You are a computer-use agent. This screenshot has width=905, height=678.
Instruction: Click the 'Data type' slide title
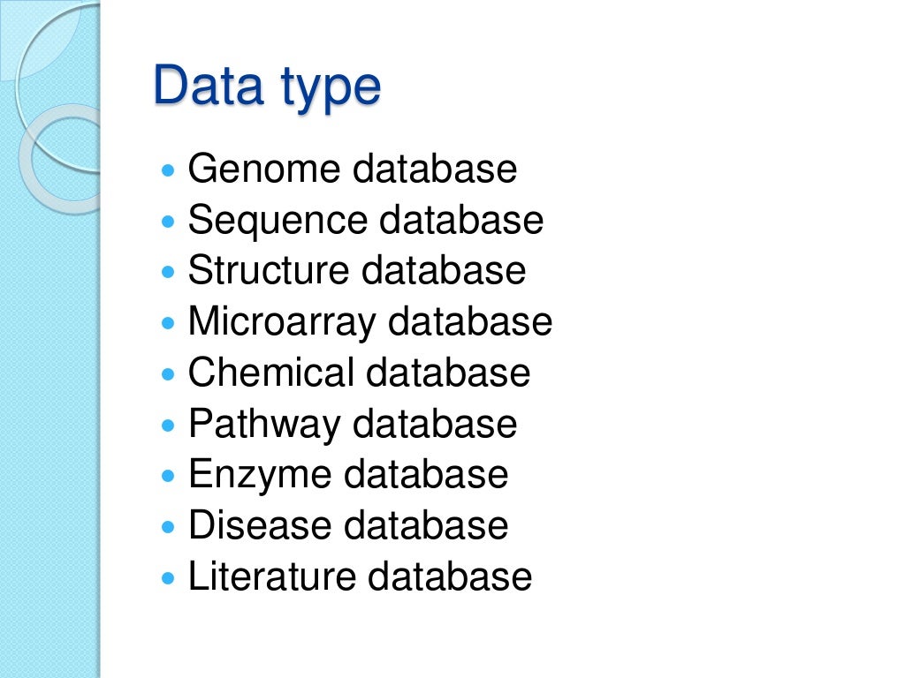coord(267,87)
